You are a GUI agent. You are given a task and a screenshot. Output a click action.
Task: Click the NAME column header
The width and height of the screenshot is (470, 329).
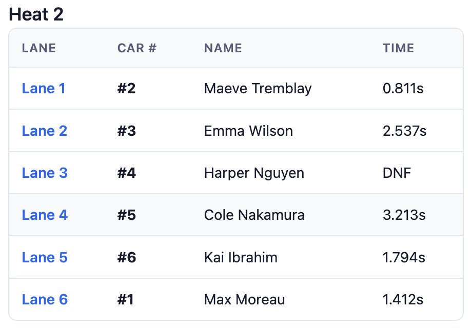(222, 48)
